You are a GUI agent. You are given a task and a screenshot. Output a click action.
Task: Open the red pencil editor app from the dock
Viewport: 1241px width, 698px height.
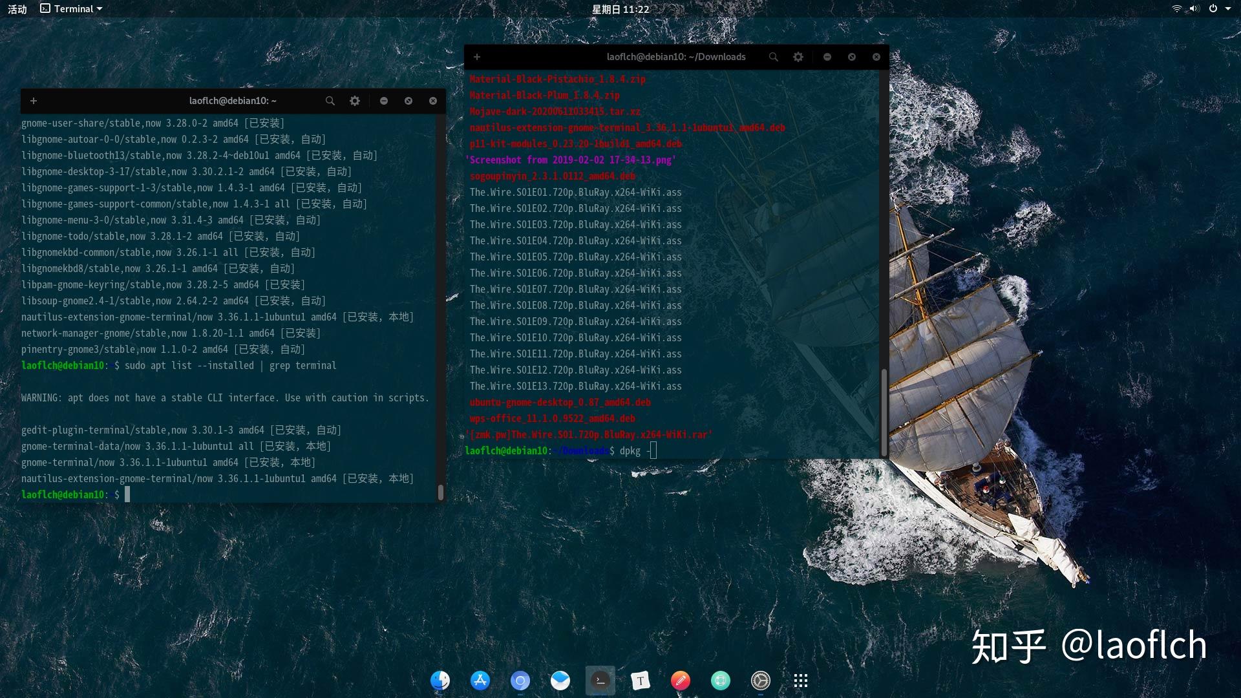680,681
